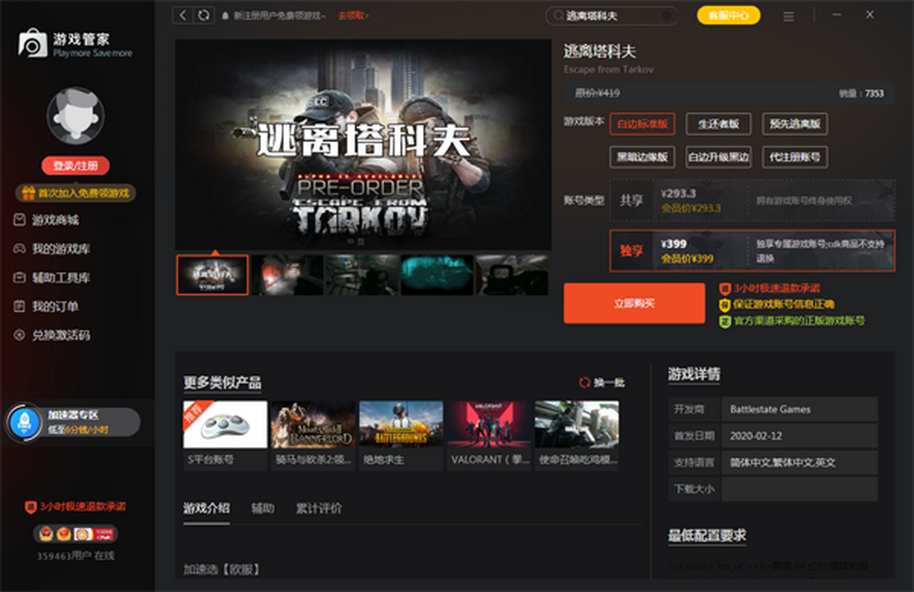Image resolution: width=914 pixels, height=592 pixels.
Task: Open 我的游戏库 in the sidebar
Action: pos(61,249)
